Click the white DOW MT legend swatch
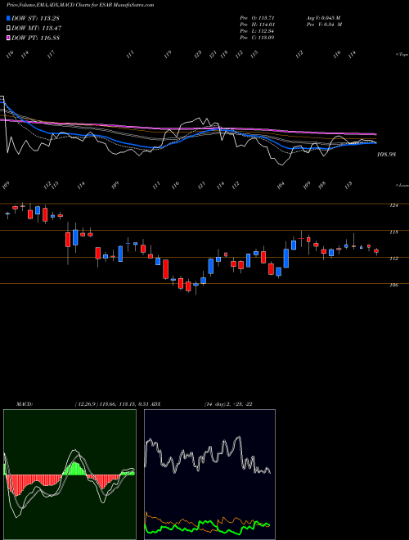The image size is (409, 540). coord(8,29)
